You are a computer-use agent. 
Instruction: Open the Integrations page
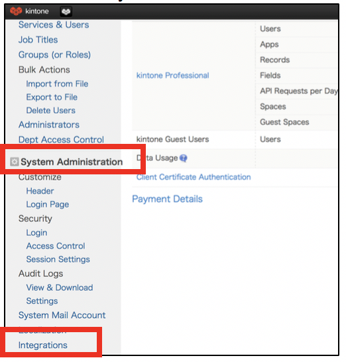43,345
